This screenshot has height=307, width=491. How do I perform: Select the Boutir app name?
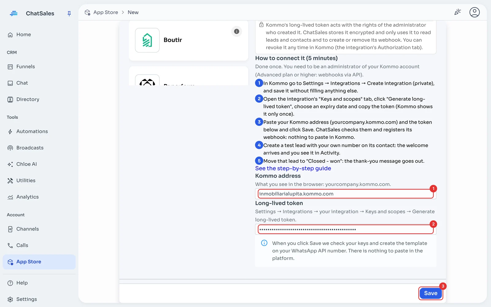pos(173,40)
